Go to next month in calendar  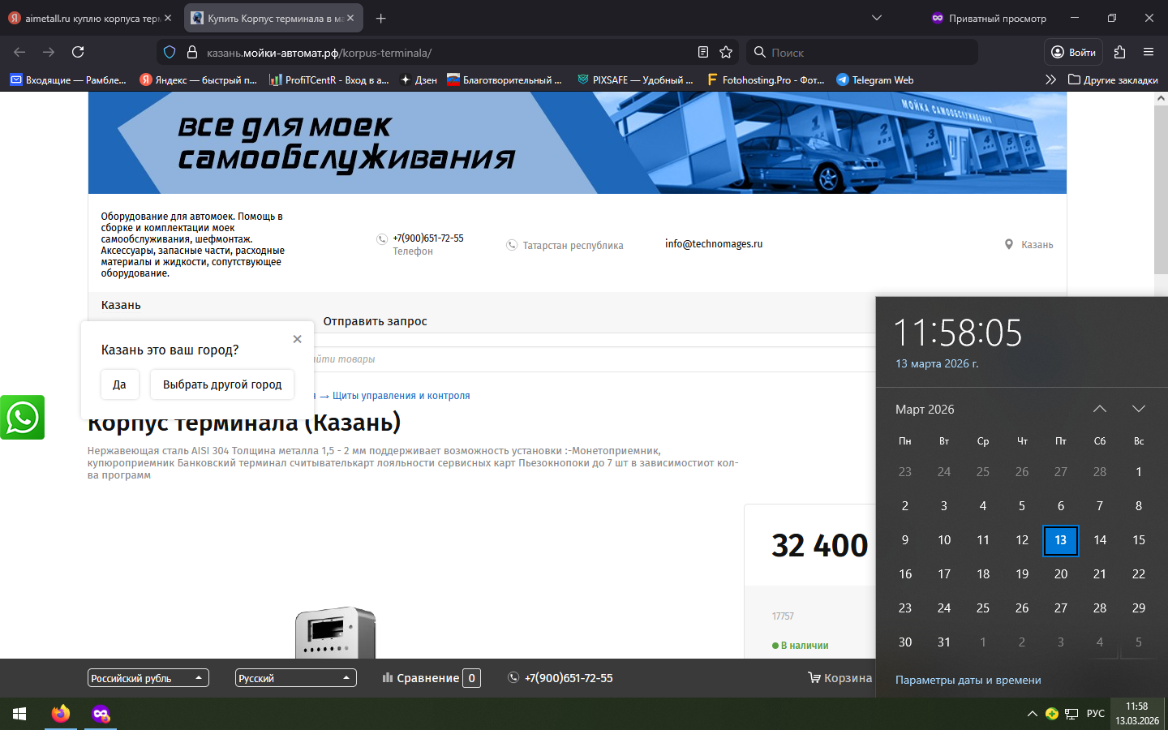tap(1138, 409)
